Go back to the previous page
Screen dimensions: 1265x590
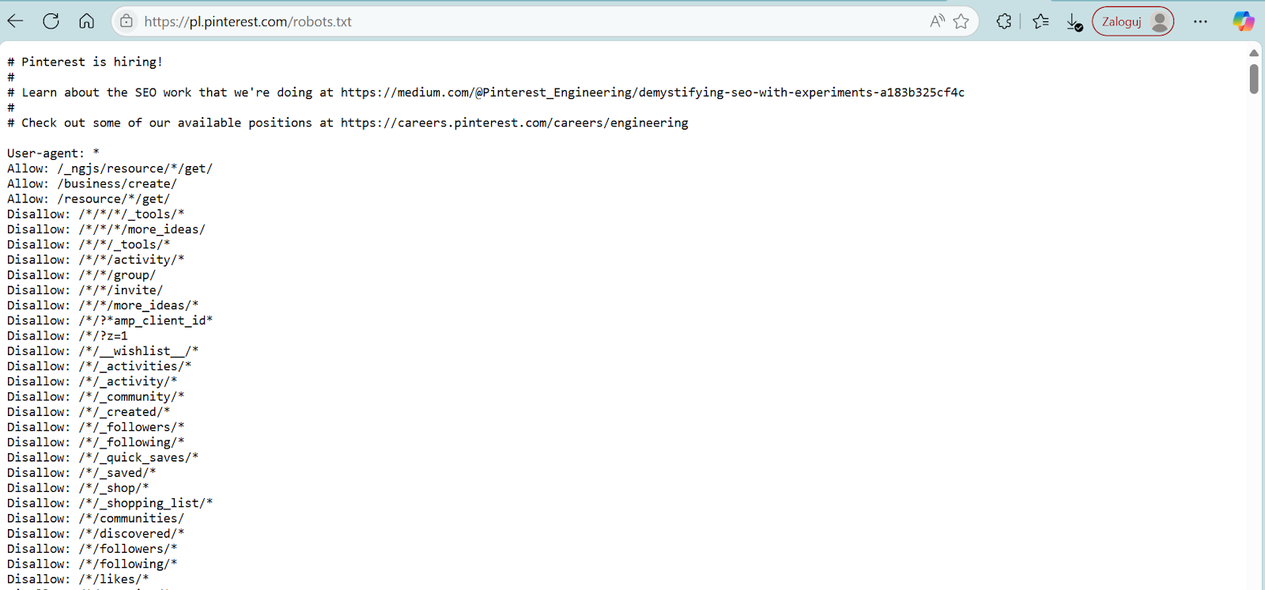[x=15, y=21]
